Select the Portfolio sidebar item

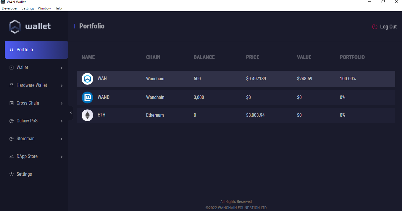click(36, 50)
